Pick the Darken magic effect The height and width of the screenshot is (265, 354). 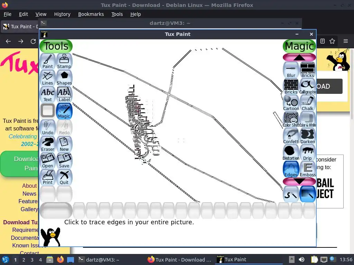[x=307, y=136]
